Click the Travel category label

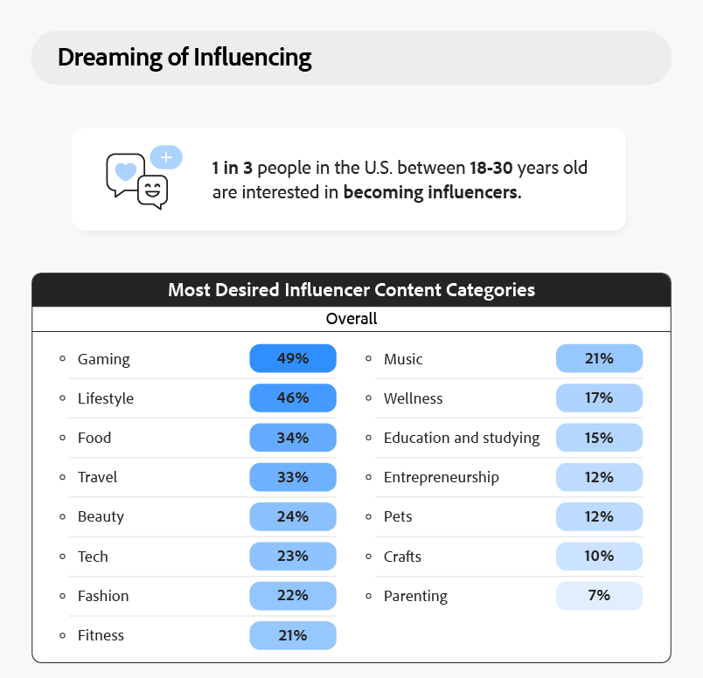[x=97, y=477]
